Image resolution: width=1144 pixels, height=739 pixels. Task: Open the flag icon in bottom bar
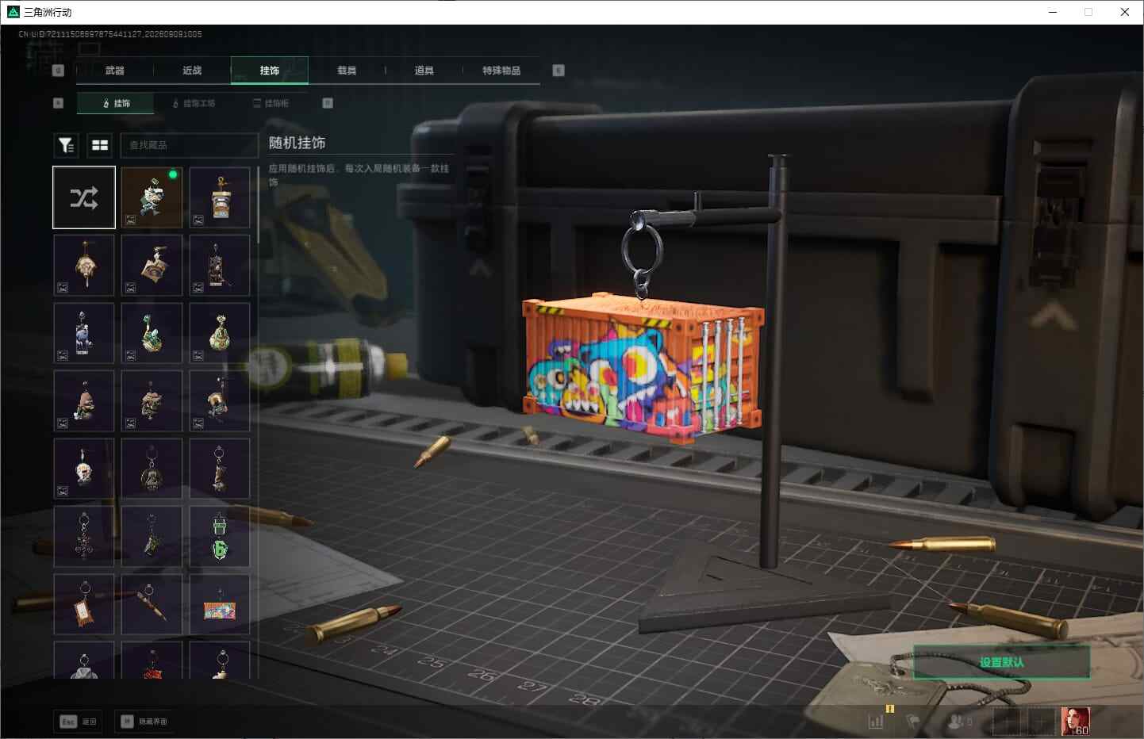click(913, 722)
